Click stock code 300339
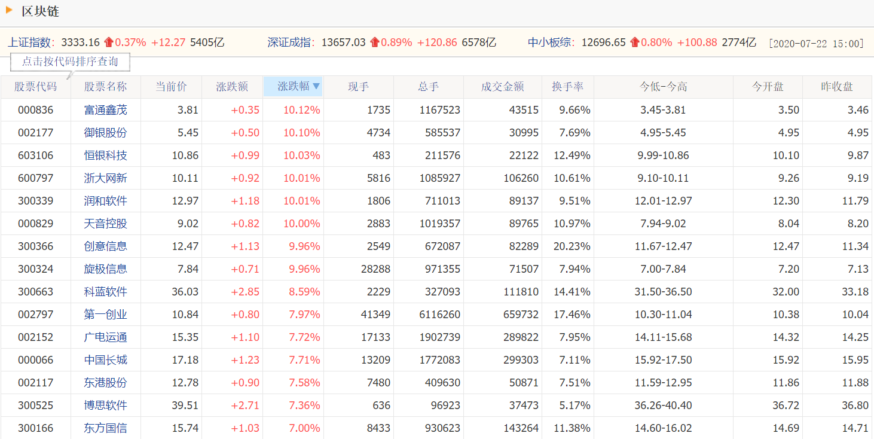Image resolution: width=874 pixels, height=439 pixels. 36,201
